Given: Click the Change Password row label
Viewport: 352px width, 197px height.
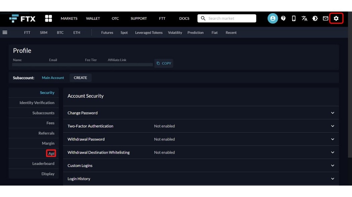Looking at the screenshot, I should coord(82,113).
